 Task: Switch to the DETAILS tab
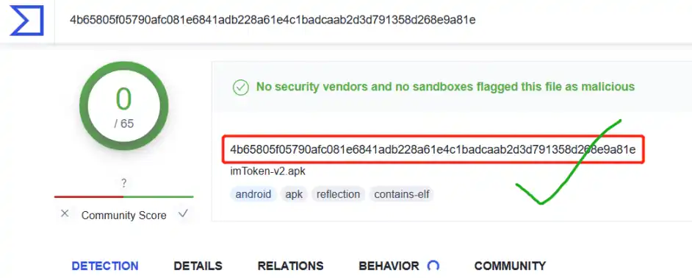click(x=198, y=265)
